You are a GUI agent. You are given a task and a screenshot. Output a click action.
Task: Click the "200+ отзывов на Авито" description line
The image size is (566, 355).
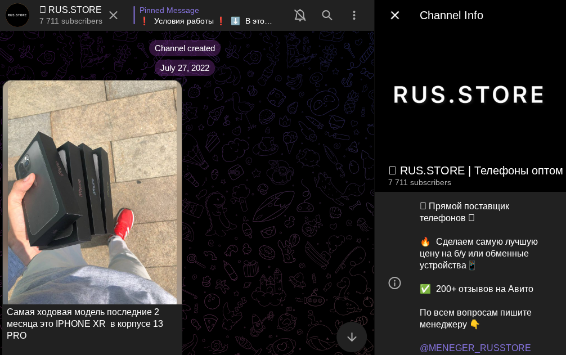click(484, 289)
